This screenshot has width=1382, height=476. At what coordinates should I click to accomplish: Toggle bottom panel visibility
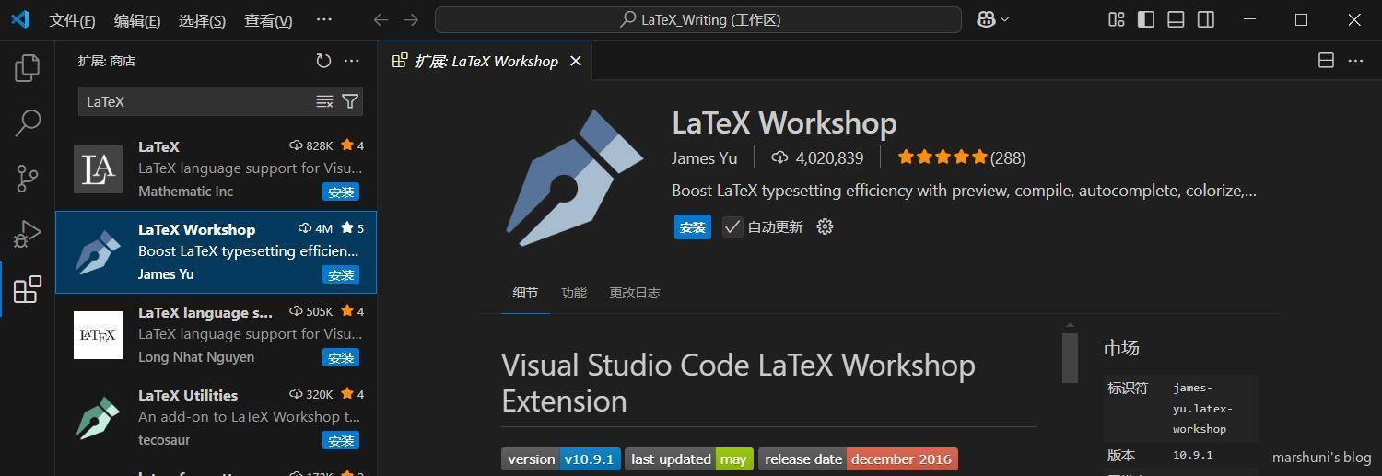(1176, 19)
